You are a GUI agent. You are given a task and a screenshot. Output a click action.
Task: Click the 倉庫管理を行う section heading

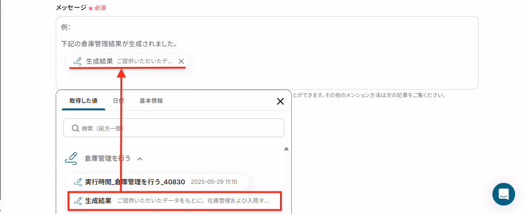108,158
